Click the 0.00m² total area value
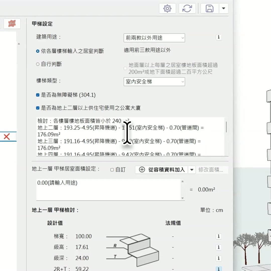The height and width of the screenshot is (271, 271). 207,190
